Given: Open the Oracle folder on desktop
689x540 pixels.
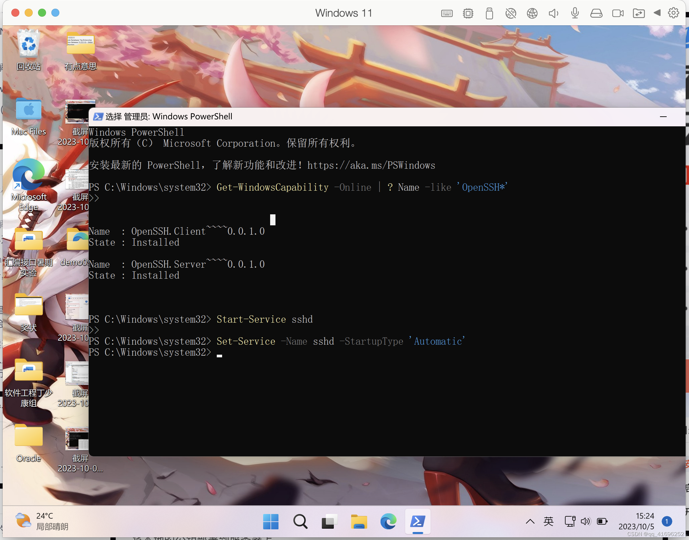Looking at the screenshot, I should 29,443.
